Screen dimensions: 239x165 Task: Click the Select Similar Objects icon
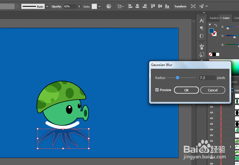tap(201, 6)
